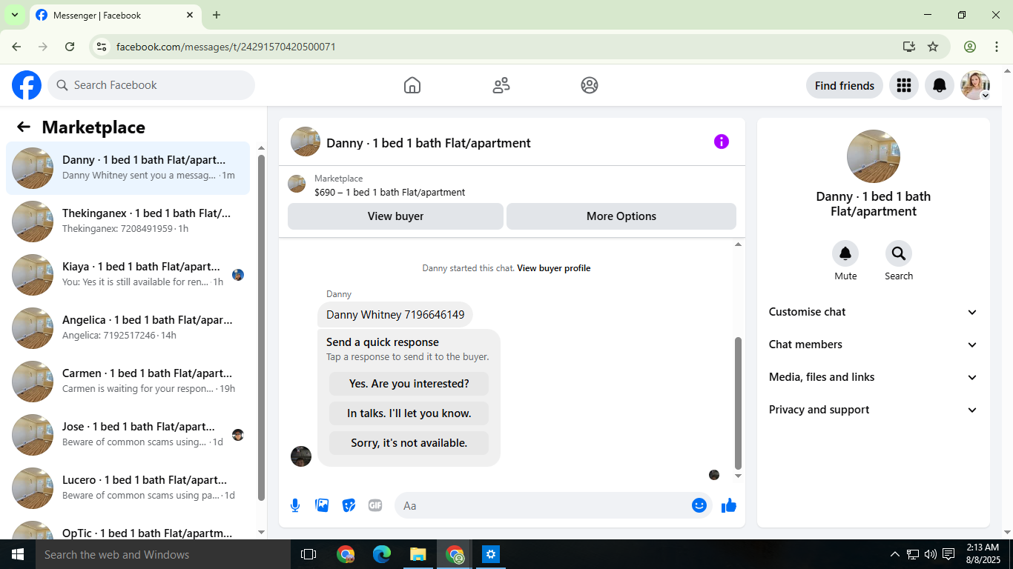The width and height of the screenshot is (1013, 569).
Task: Go to the Home feed icon
Action: [412, 85]
